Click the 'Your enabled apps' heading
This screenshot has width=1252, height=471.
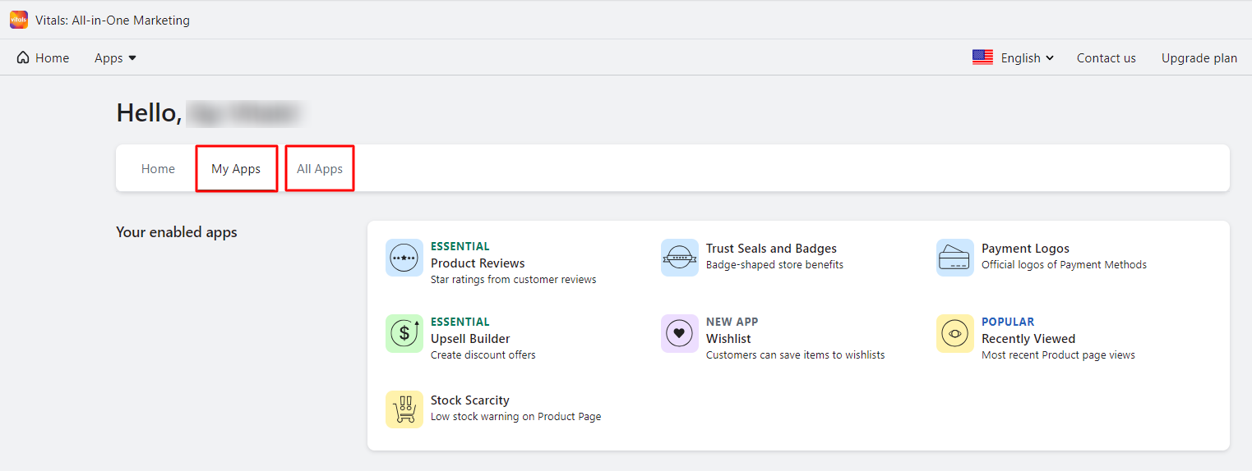click(x=177, y=232)
